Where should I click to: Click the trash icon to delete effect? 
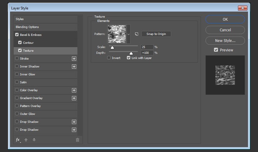coord(77,140)
